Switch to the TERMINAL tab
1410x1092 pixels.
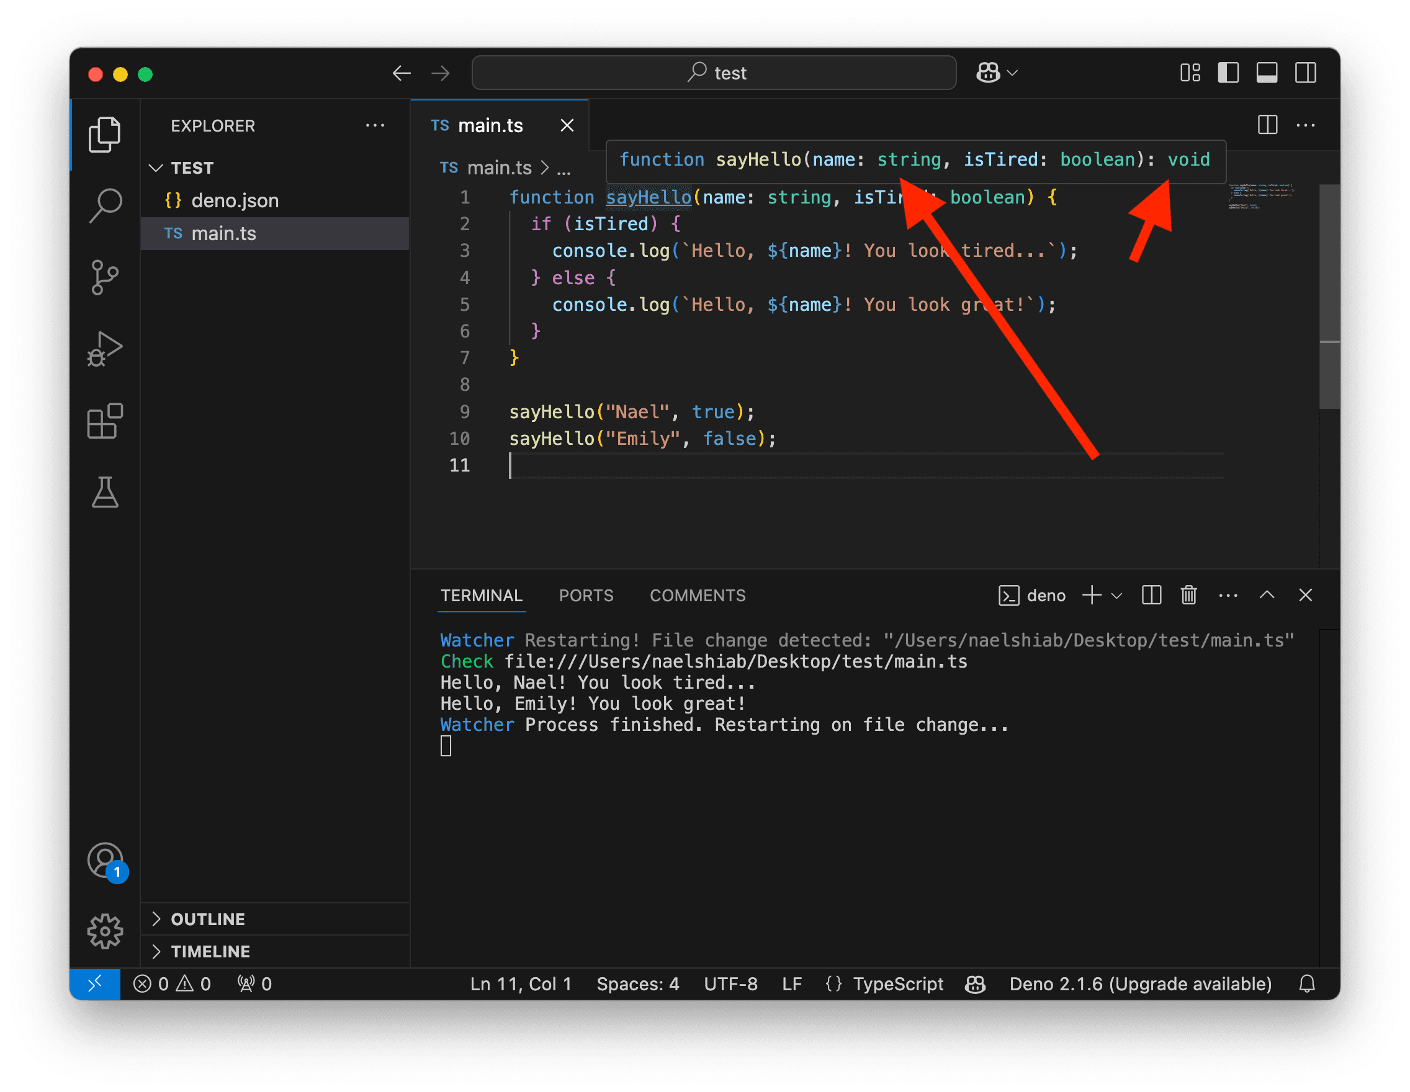(x=481, y=595)
